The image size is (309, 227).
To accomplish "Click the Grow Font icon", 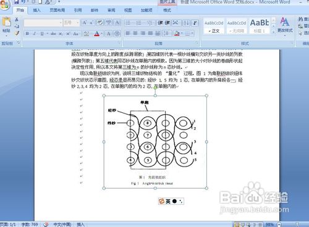I will [x=85, y=22].
